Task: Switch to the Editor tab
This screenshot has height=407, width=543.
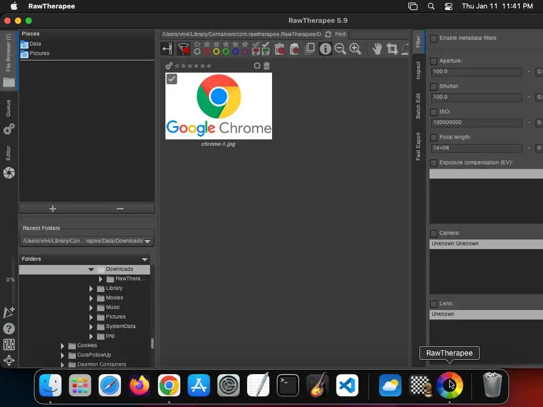Action: pos(8,162)
